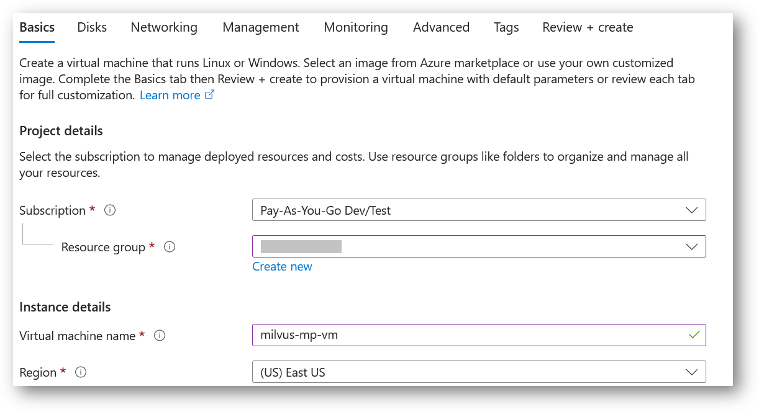The image size is (759, 412).
Task: Select the Basics tab
Action: pos(37,27)
